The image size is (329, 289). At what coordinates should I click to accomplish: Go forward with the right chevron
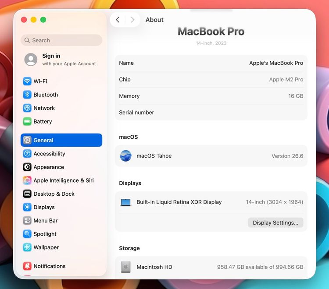pyautogui.click(x=132, y=20)
